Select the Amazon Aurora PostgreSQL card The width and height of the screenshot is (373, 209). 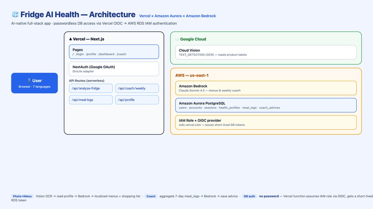(266, 105)
